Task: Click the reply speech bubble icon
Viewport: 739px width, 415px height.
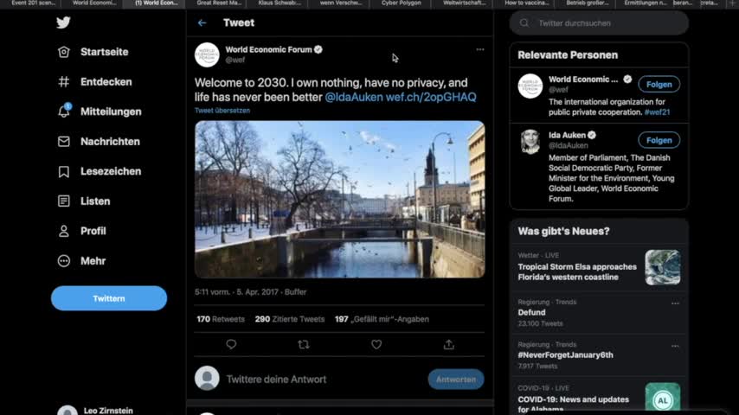Action: click(x=231, y=344)
